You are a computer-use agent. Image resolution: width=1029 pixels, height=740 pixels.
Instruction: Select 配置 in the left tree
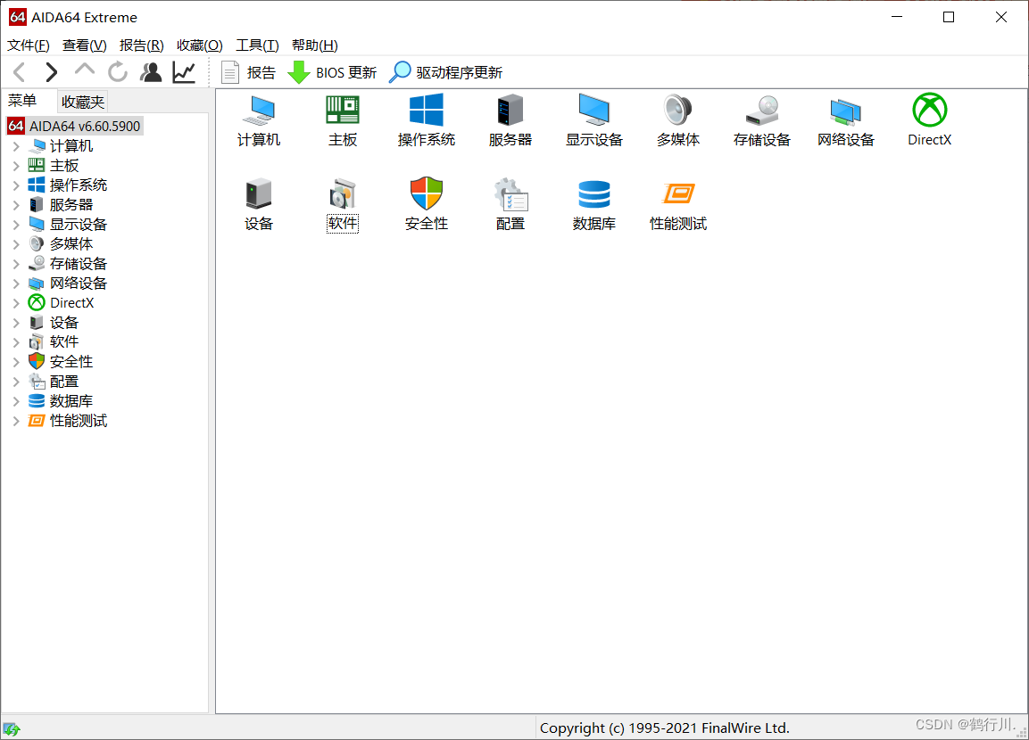(x=54, y=382)
